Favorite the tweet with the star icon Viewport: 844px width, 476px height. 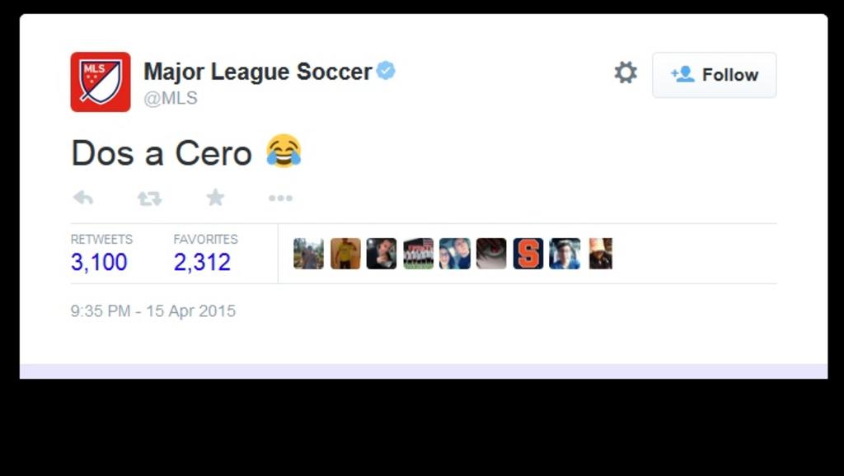click(x=215, y=198)
